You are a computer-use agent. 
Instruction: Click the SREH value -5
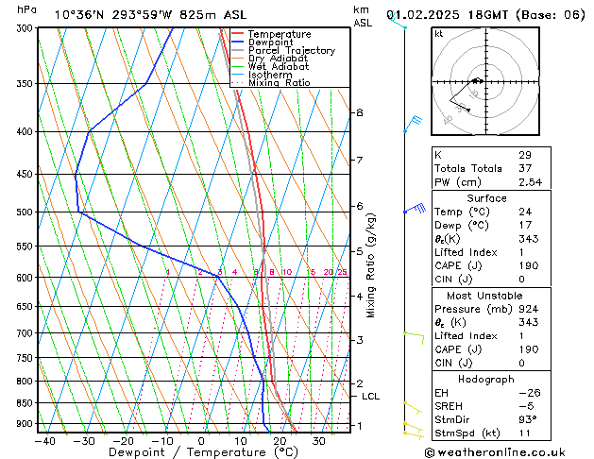tap(526, 406)
